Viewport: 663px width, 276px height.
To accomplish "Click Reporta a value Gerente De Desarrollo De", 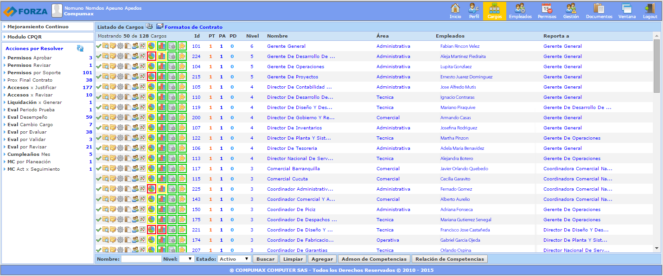I will 577,107.
